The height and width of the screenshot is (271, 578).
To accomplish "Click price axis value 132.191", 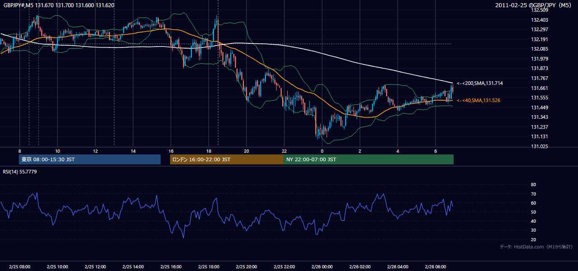I will pos(539,39).
